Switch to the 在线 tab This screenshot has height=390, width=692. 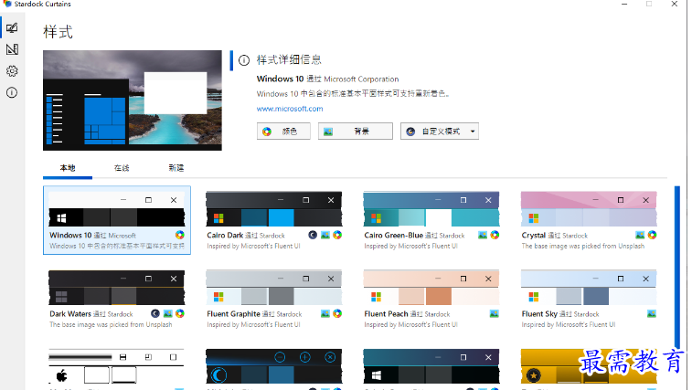pyautogui.click(x=122, y=168)
